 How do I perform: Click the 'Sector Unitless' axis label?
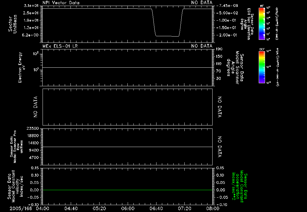point(13,24)
